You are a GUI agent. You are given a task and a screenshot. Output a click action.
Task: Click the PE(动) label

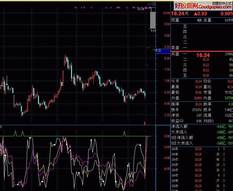[x=209, y=121]
